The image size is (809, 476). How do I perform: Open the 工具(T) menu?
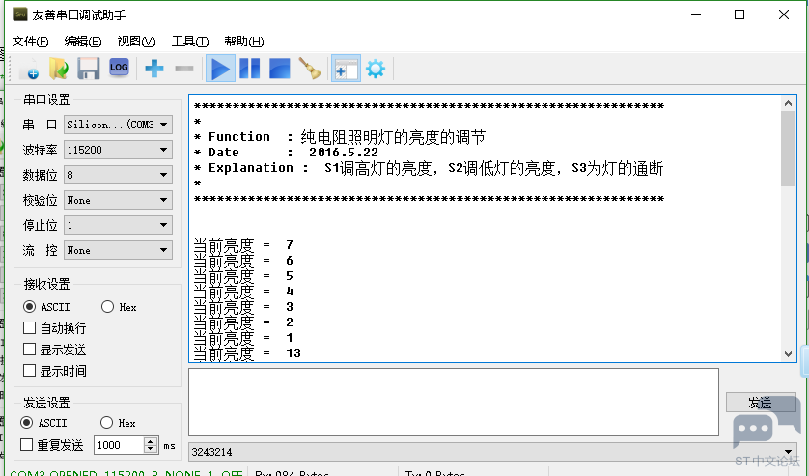point(190,42)
